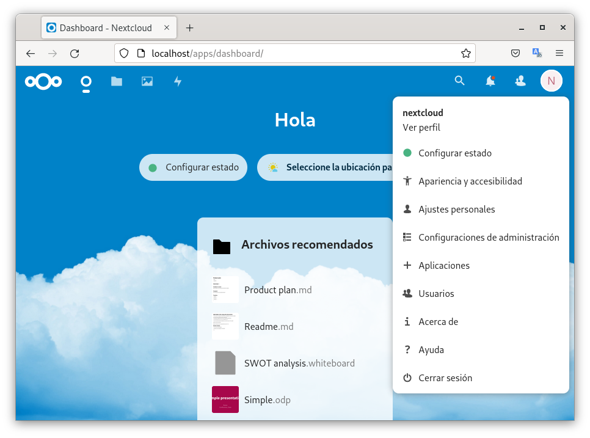Open the search magnifier in header
Viewport: 590px width, 438px height.
click(x=460, y=81)
